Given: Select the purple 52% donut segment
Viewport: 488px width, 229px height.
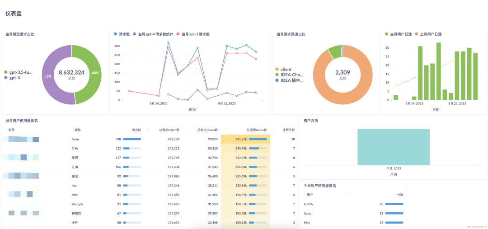Looking at the screenshot, I should point(47,76).
